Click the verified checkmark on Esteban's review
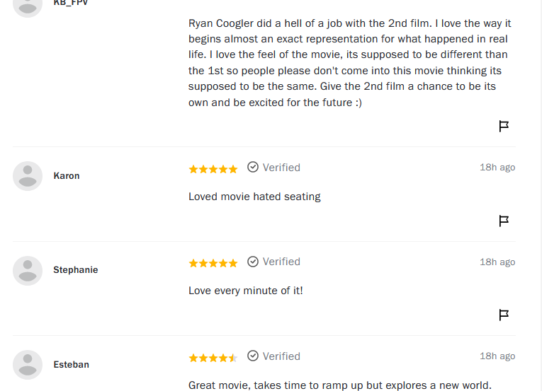 253,356
